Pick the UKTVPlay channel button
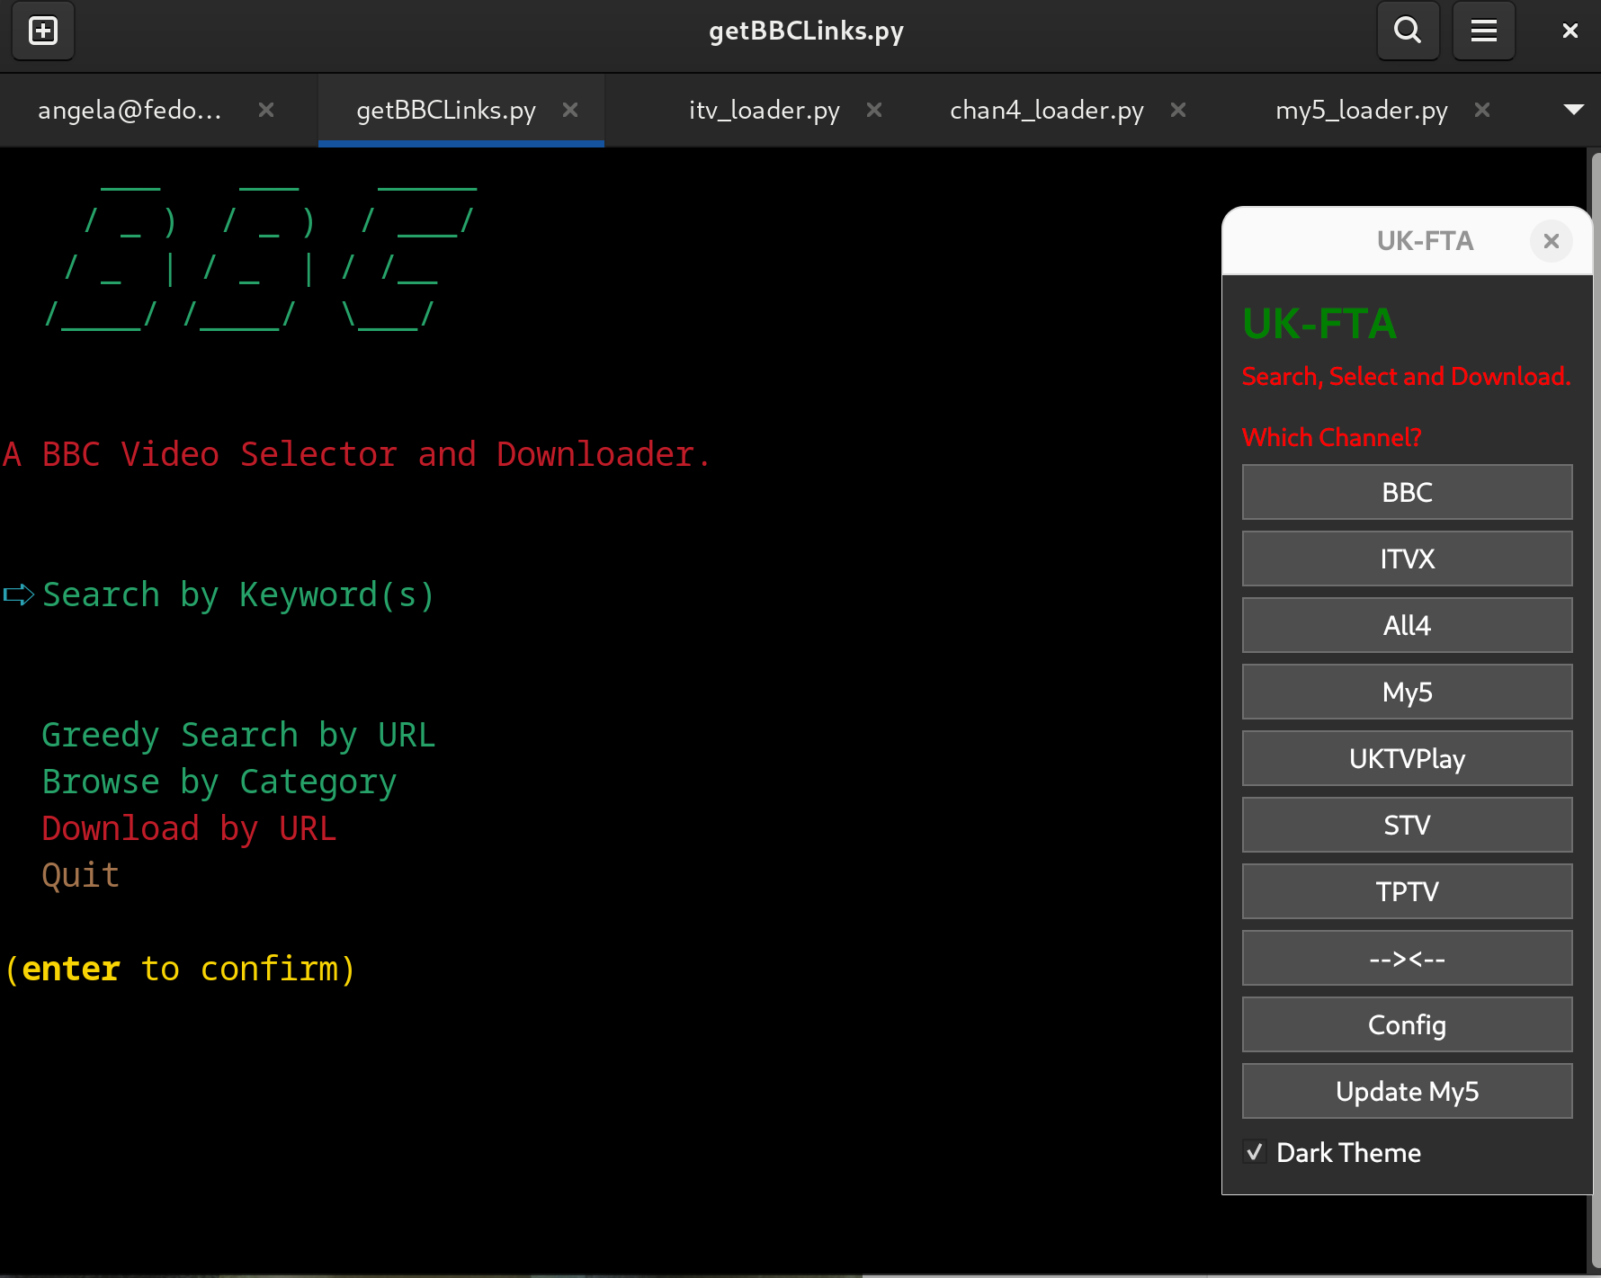Screen dimensions: 1601x1278 point(1407,758)
